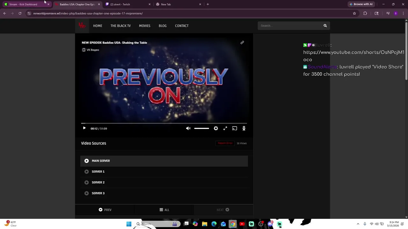Open YouTube app from taskbar
The image size is (408, 229).
(x=242, y=224)
